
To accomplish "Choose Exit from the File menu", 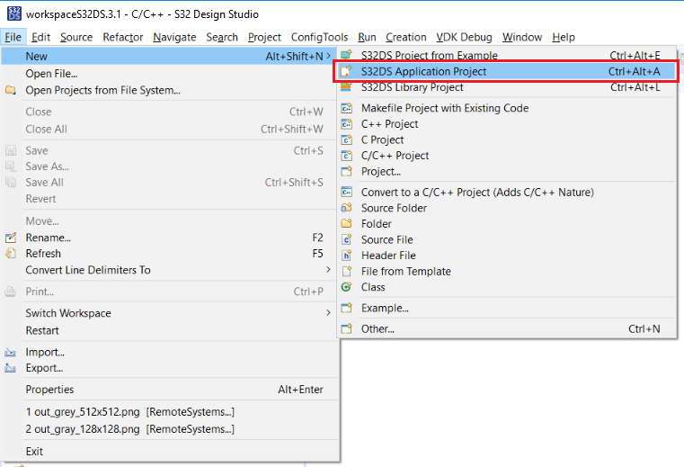I will pyautogui.click(x=34, y=452).
